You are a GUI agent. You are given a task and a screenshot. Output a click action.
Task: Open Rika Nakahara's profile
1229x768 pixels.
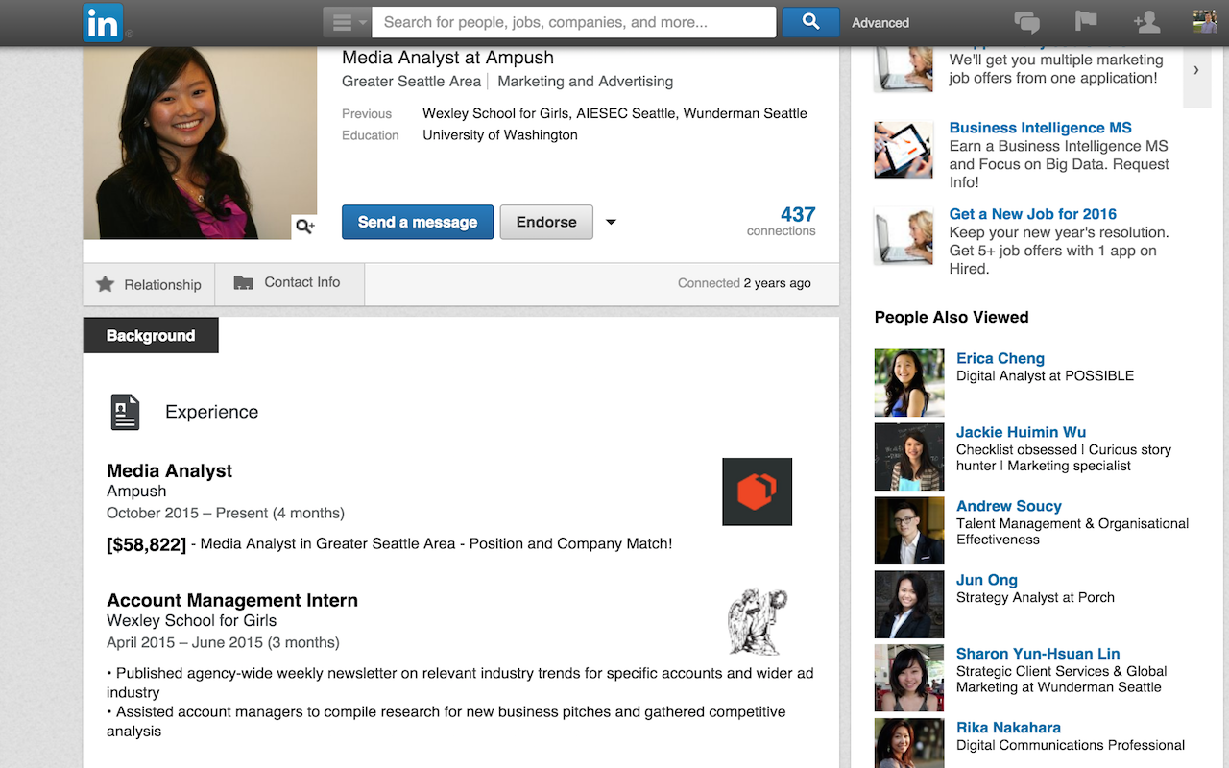[x=1008, y=728]
